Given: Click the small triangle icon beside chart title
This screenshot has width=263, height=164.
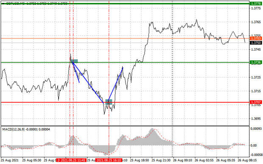Looking at the screenshot, I should [3, 3].
